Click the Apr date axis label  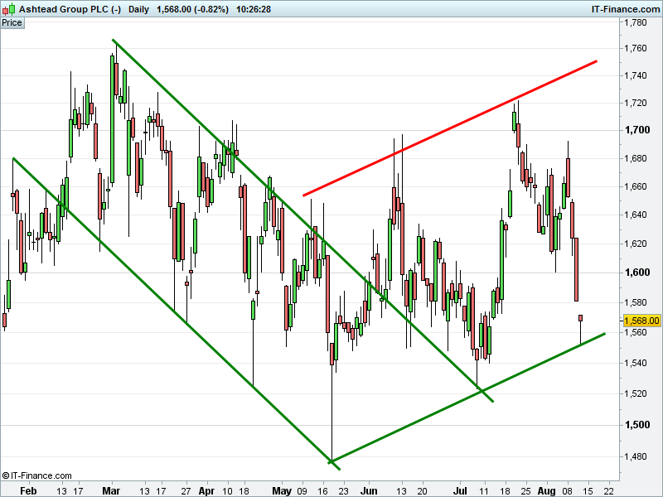206,490
